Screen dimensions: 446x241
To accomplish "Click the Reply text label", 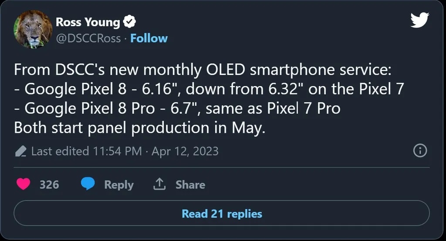I will (118, 185).
